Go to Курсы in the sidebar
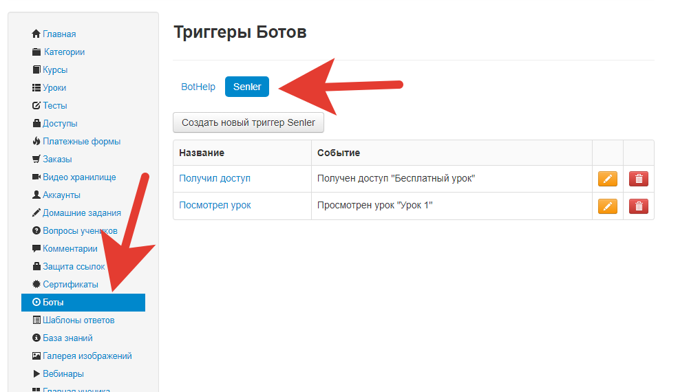This screenshot has width=700, height=392. click(x=55, y=70)
